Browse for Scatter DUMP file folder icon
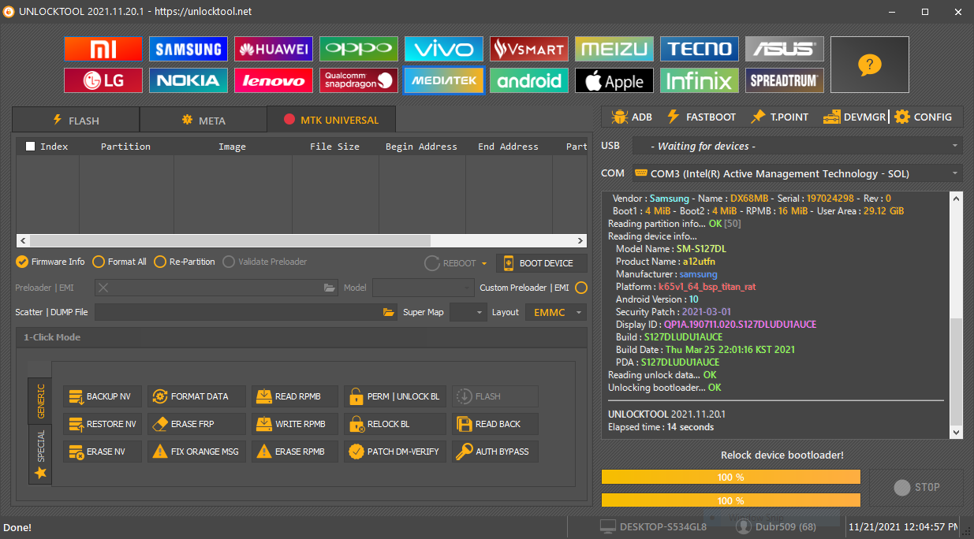The image size is (974, 539). (388, 313)
